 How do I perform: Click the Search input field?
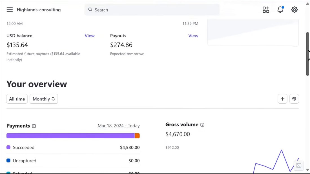(152, 10)
